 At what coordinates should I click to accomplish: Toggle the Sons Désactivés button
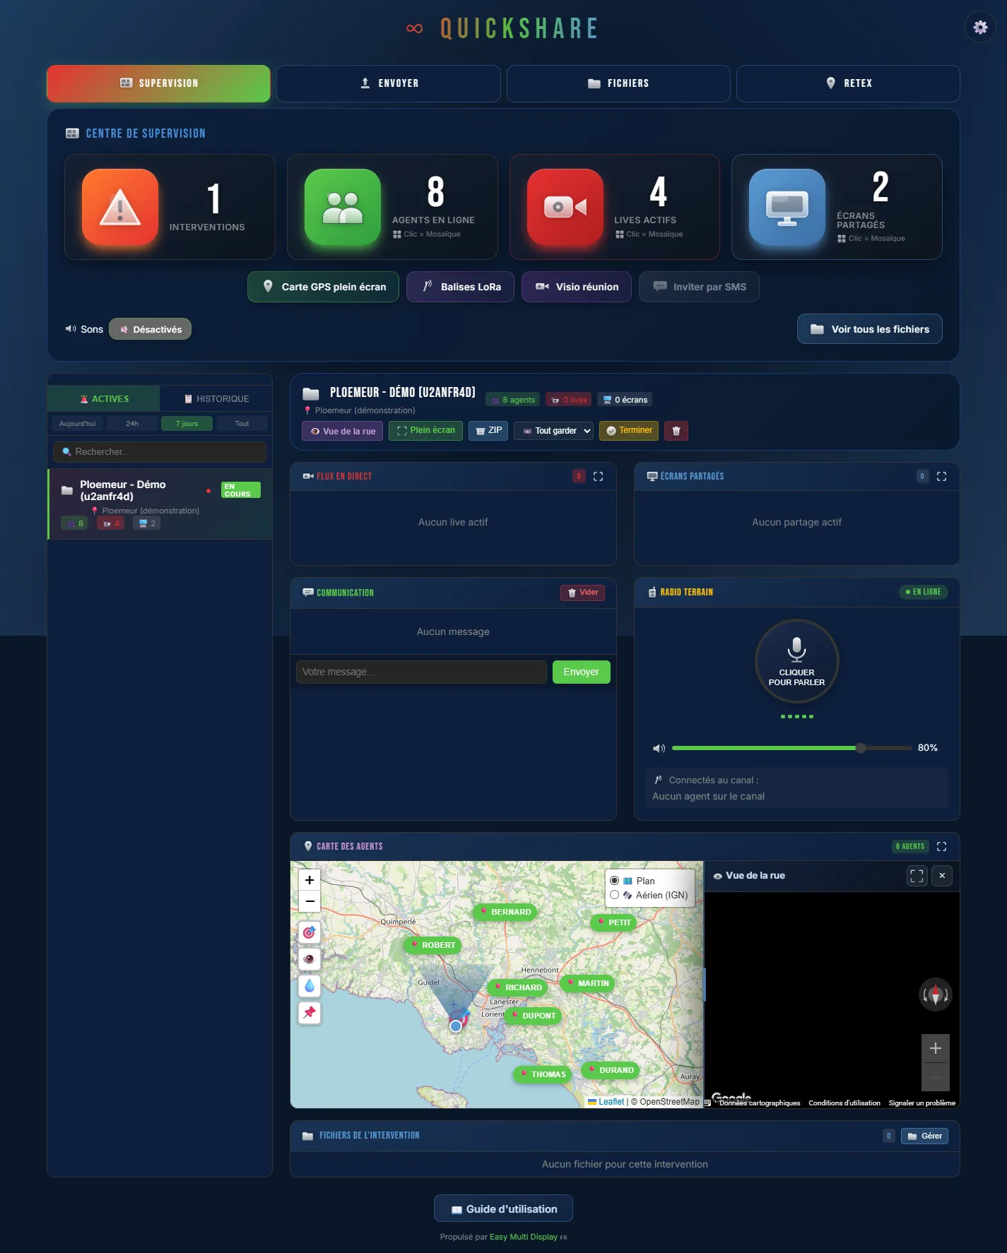[x=150, y=329]
